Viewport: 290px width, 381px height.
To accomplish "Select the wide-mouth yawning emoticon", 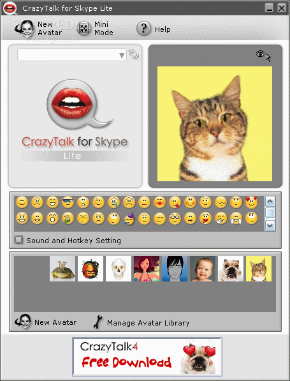I will (x=53, y=218).
